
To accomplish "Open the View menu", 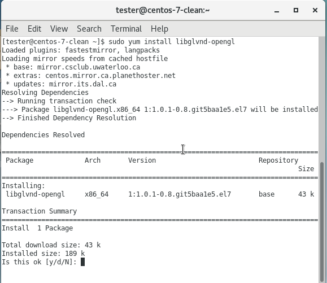I will (59, 29).
